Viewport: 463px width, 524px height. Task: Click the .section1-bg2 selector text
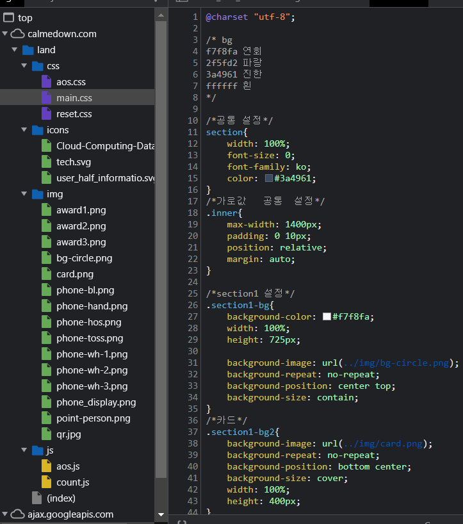(x=240, y=432)
